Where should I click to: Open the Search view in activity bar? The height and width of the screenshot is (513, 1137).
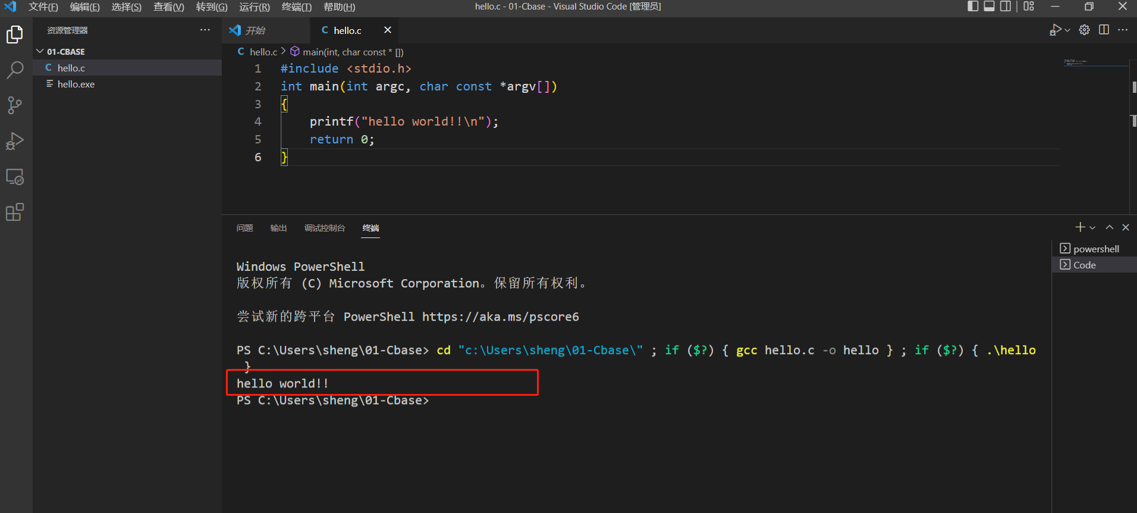tap(15, 70)
